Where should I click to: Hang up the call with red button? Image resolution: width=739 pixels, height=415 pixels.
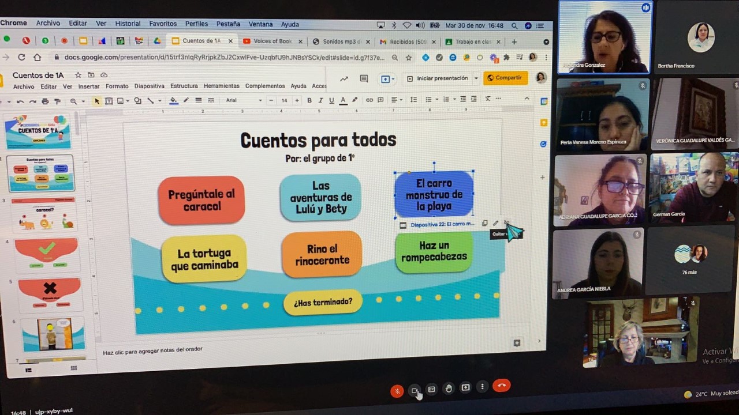(501, 386)
